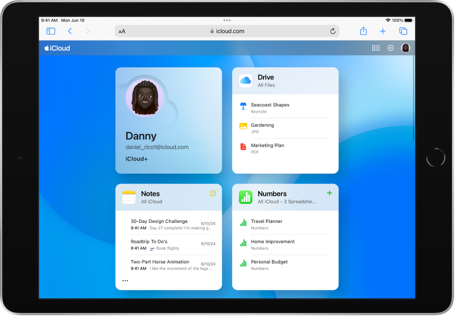Click the PDF icon beside Marketing Plan
Image resolution: width=455 pixels, height=316 pixels.
click(243, 147)
